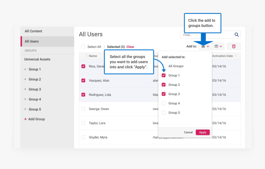Check the George, Owen row checkbox
Screen dimensions: 265x169
(83, 109)
